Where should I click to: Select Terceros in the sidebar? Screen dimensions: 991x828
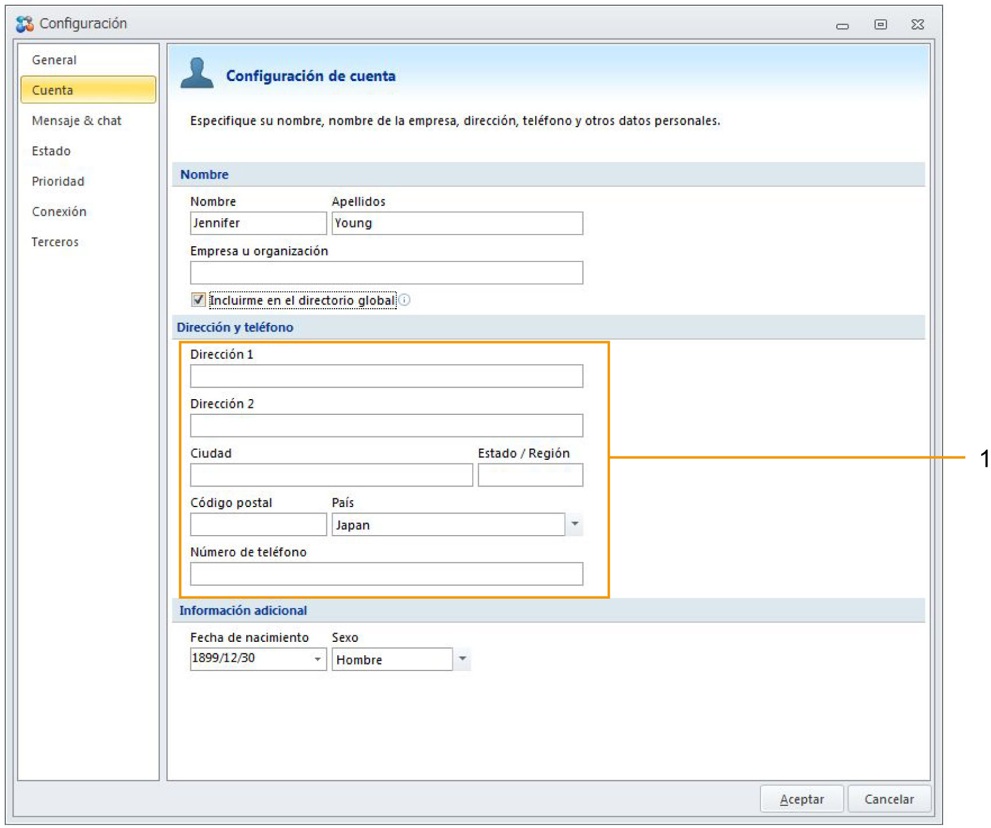coord(88,242)
